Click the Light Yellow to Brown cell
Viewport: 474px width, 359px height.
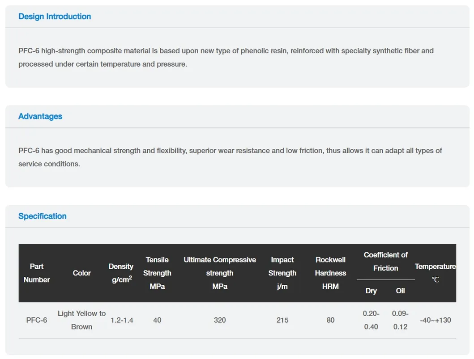coord(81,320)
